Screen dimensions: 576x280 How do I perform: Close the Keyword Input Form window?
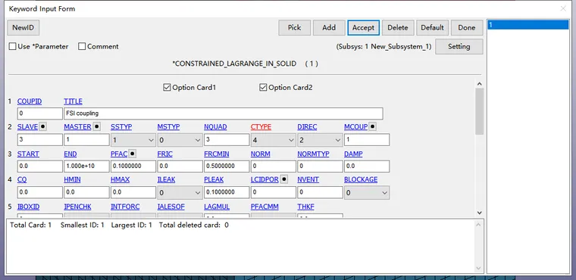(x=563, y=8)
